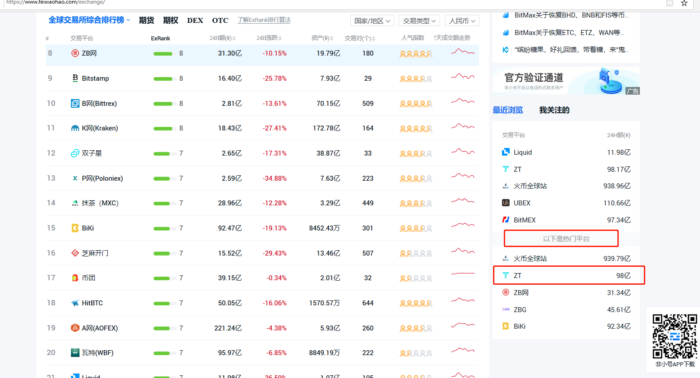This screenshot has width=700, height=378.
Task: Click the BitMEX logo icon in the sidebar
Action: [x=506, y=220]
